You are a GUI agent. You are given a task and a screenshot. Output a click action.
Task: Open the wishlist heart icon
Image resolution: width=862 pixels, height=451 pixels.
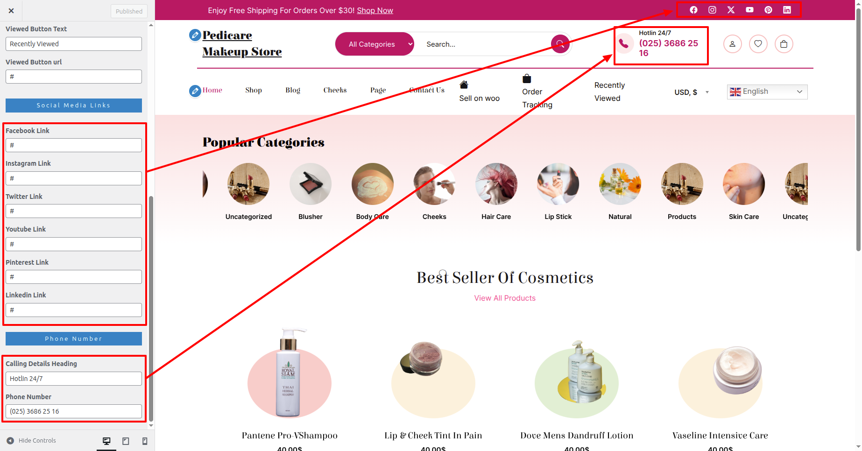coord(758,44)
